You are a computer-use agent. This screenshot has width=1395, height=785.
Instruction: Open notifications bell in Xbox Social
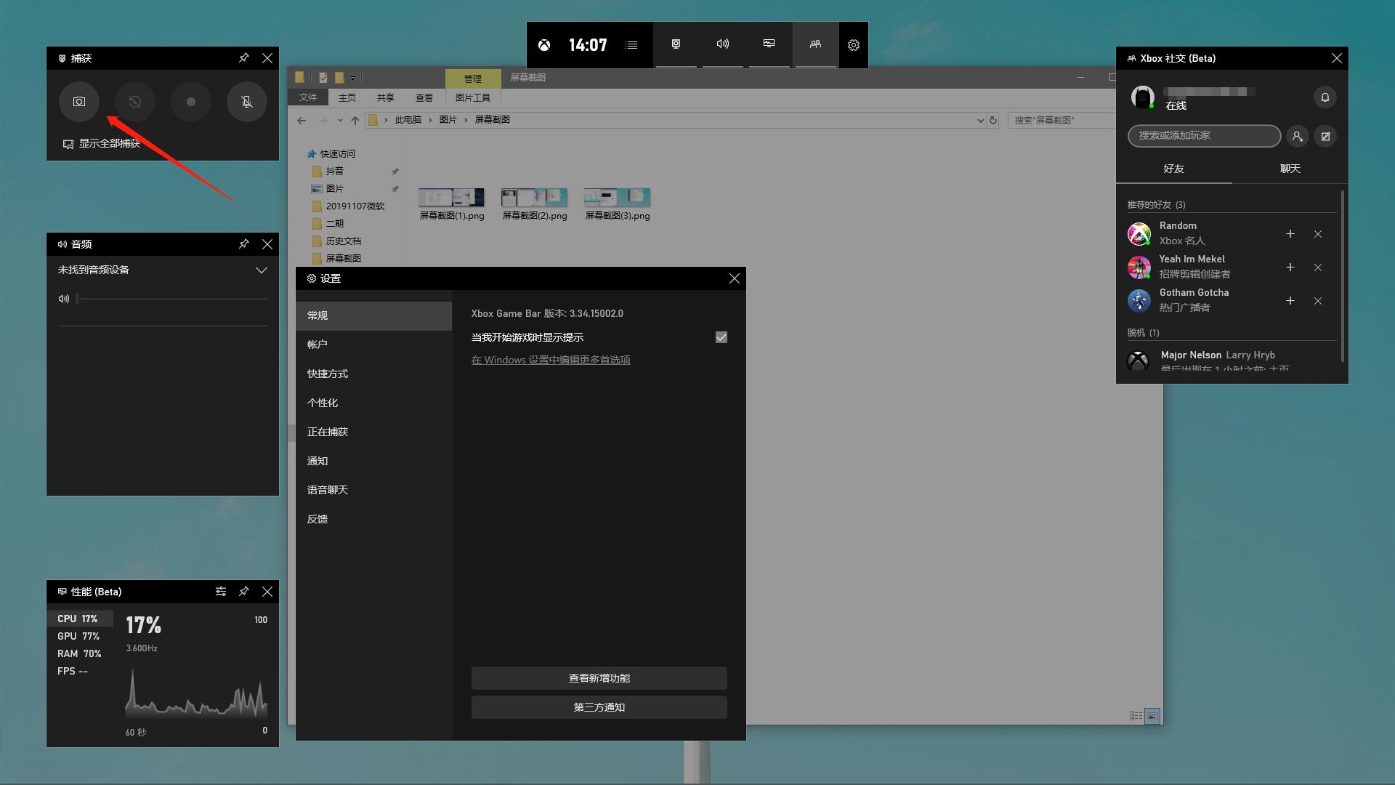click(x=1325, y=97)
